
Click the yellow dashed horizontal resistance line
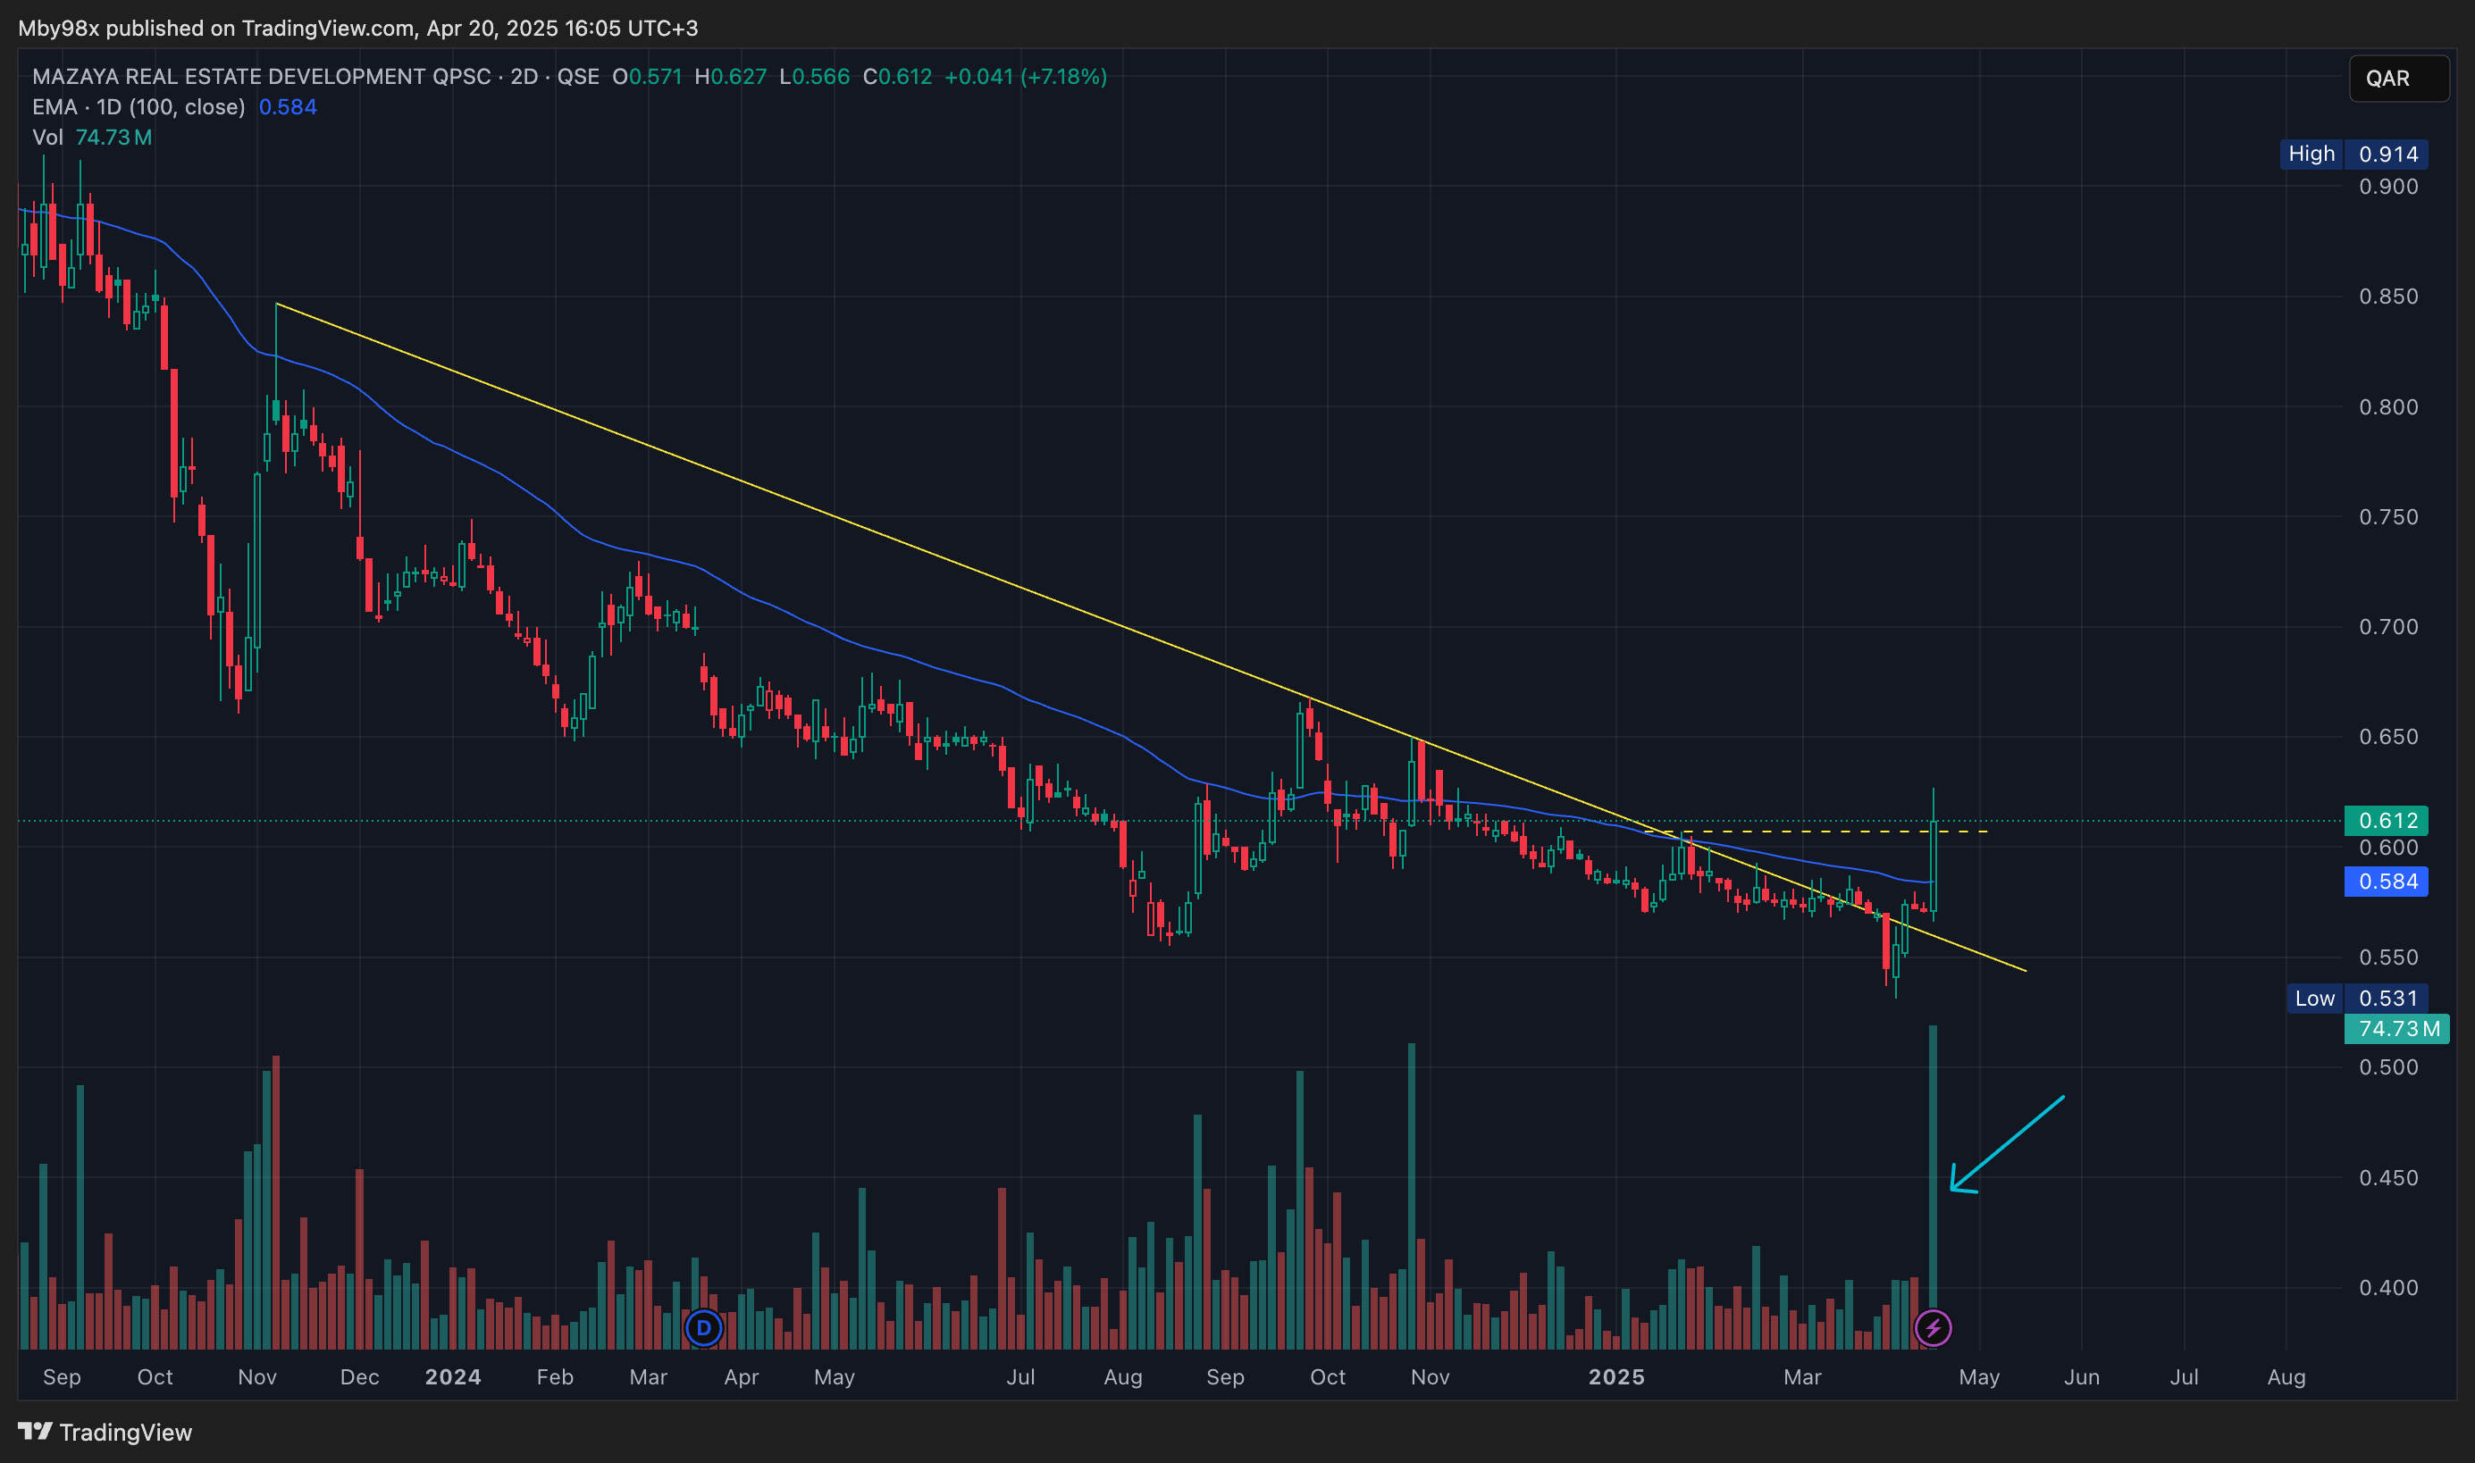tap(1815, 832)
